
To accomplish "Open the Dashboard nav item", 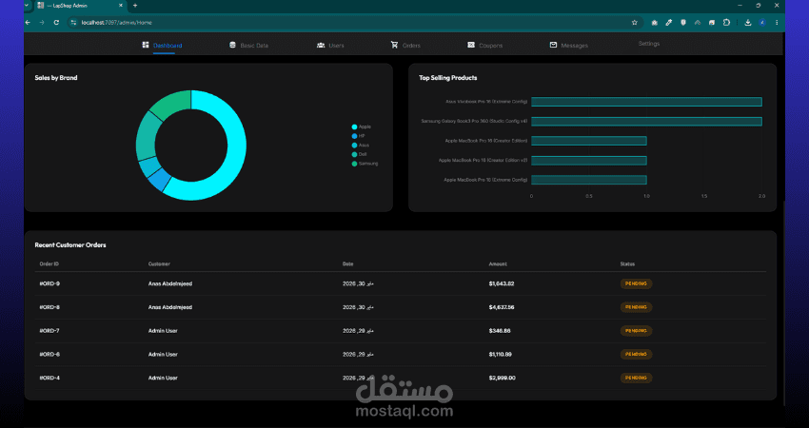I will click(162, 46).
